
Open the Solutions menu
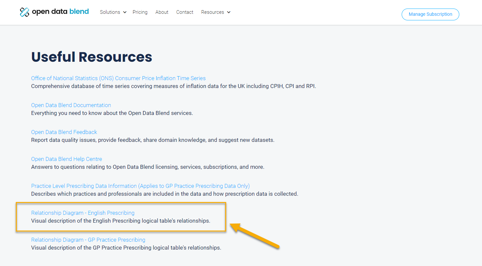[x=110, y=12]
